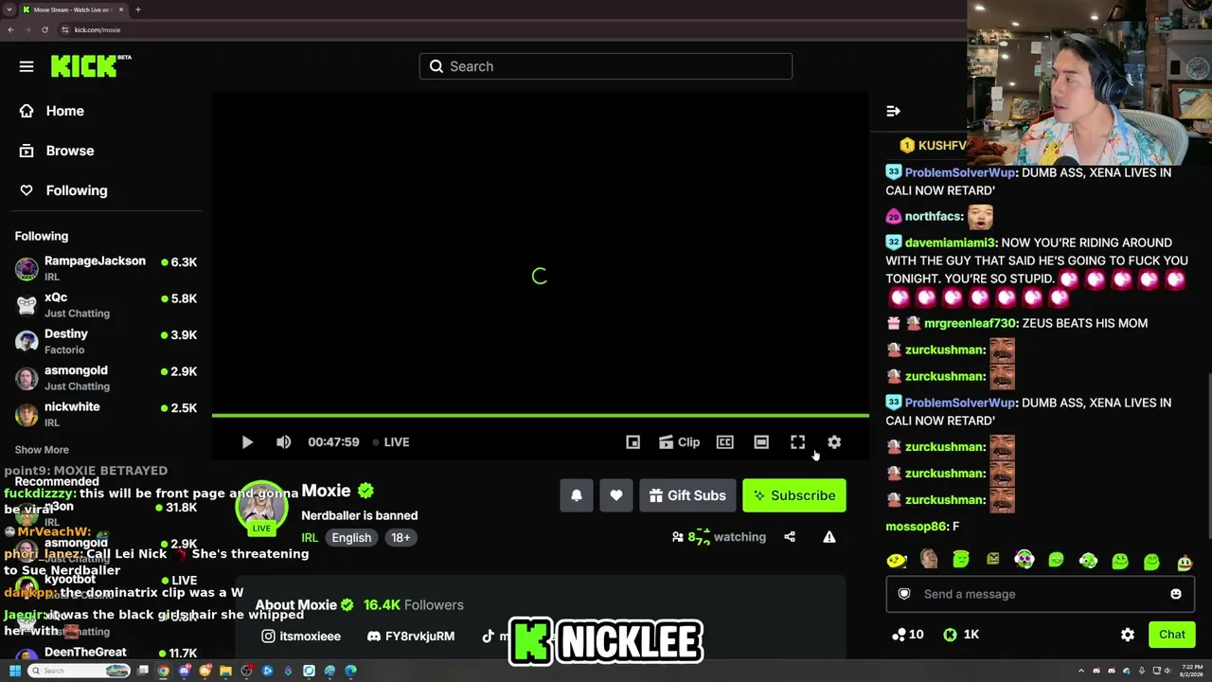This screenshot has height=682, width=1212.
Task: Open DeenTheGreat's channel
Action: [106, 654]
